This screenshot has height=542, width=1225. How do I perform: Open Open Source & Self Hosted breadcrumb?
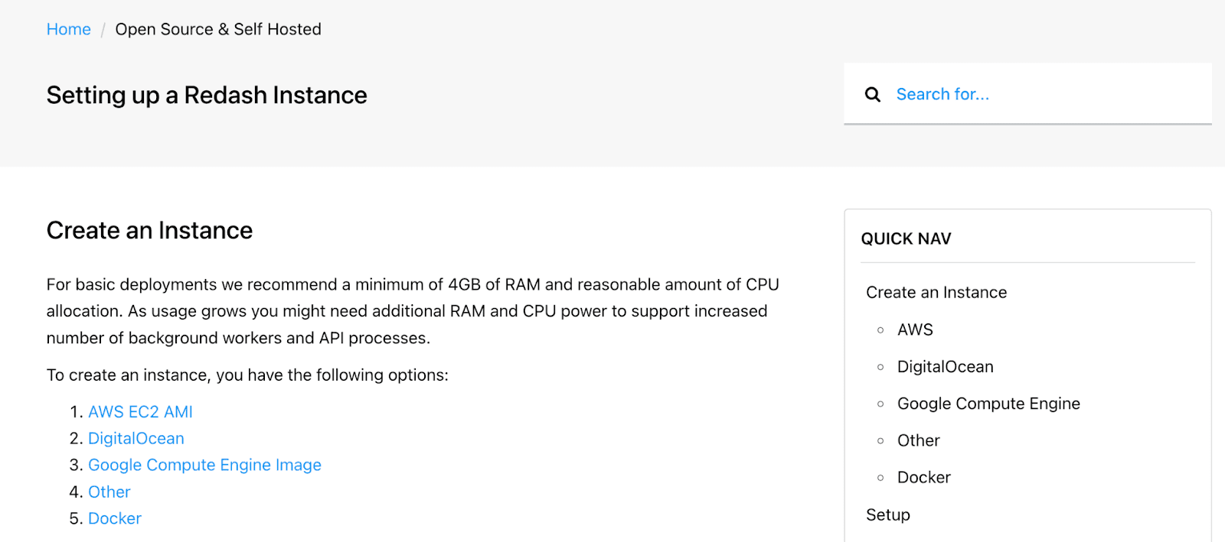coord(218,29)
